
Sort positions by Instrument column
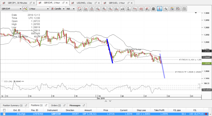52,110
